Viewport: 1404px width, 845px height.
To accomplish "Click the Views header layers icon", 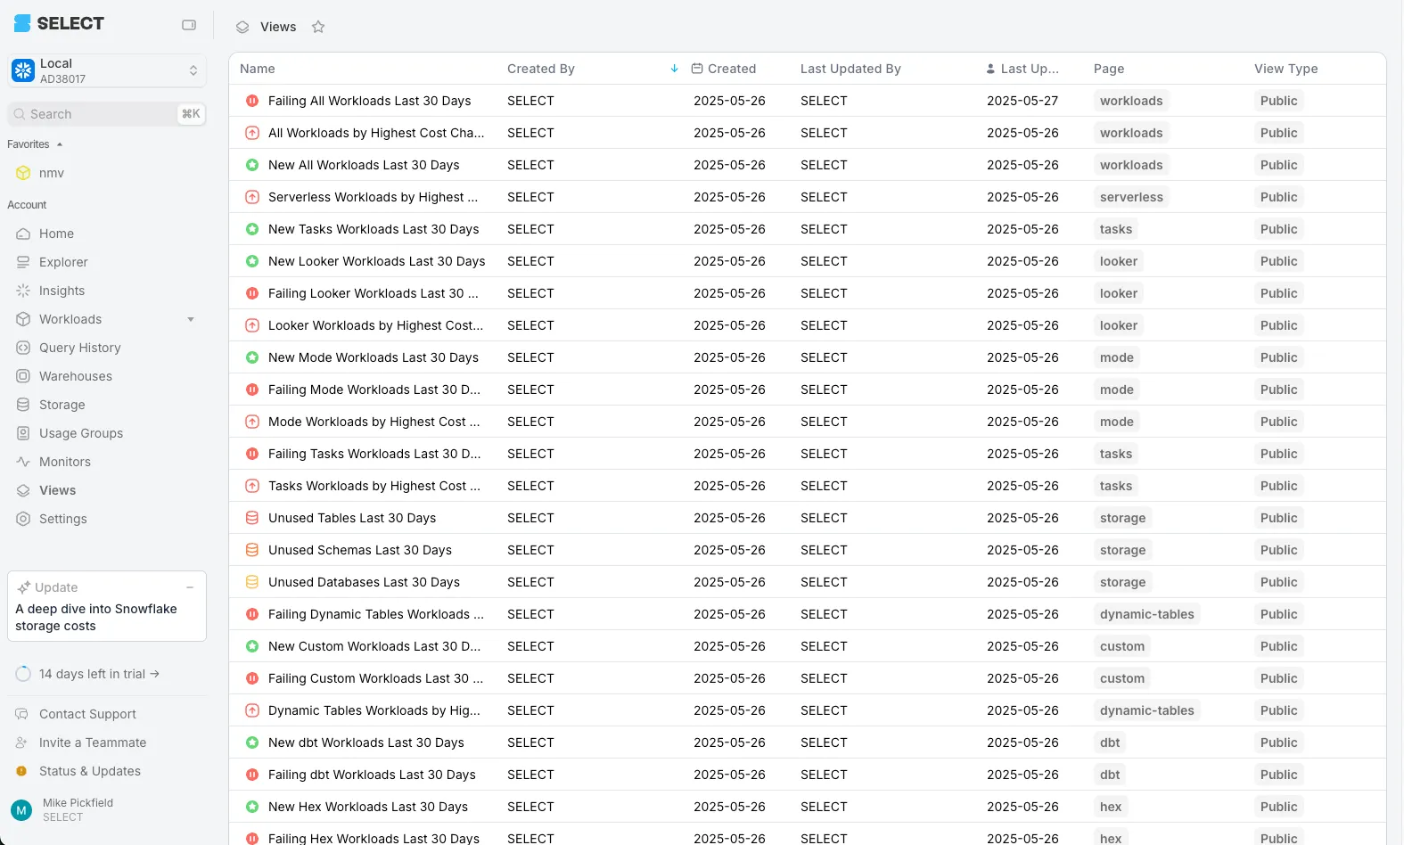I will pyautogui.click(x=242, y=27).
